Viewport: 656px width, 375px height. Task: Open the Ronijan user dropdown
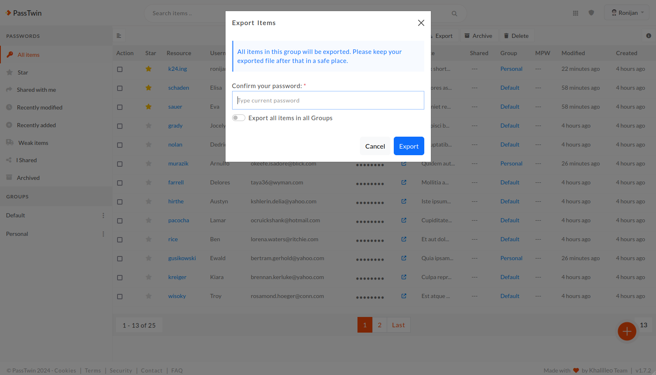pos(627,13)
